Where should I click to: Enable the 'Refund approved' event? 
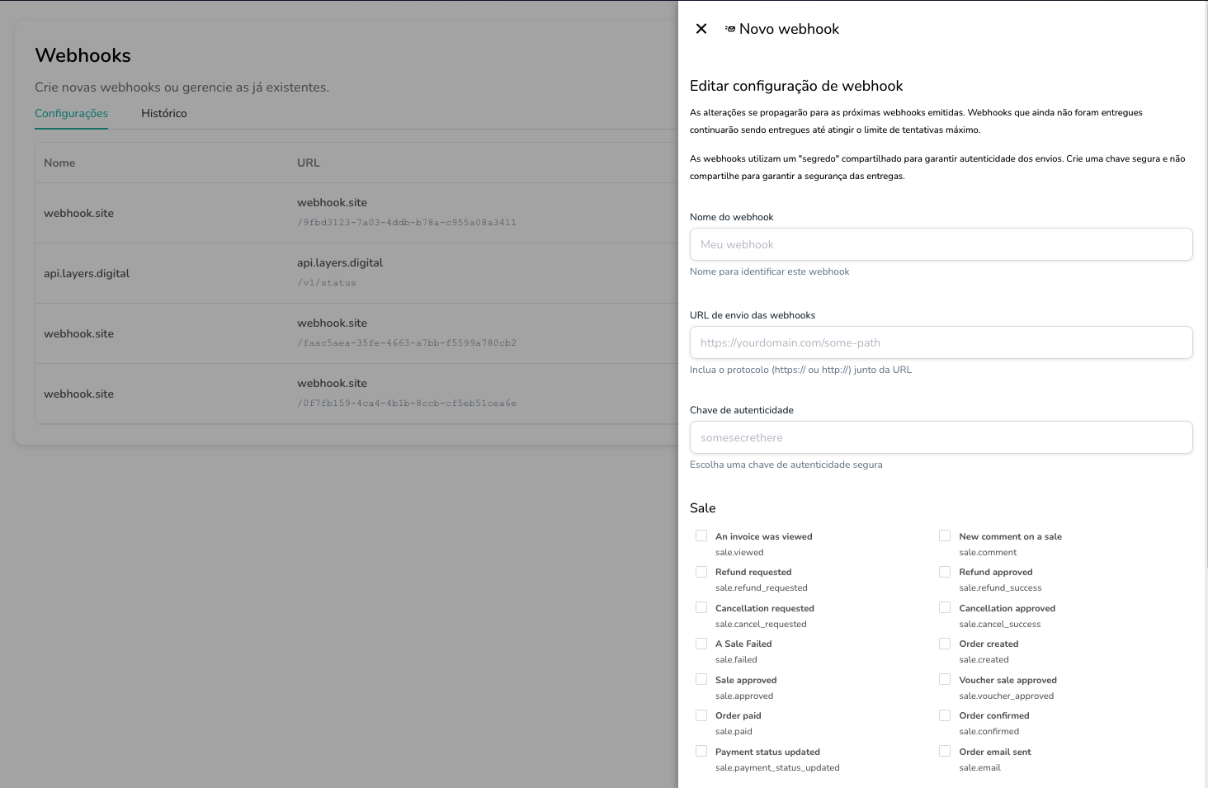coord(944,571)
